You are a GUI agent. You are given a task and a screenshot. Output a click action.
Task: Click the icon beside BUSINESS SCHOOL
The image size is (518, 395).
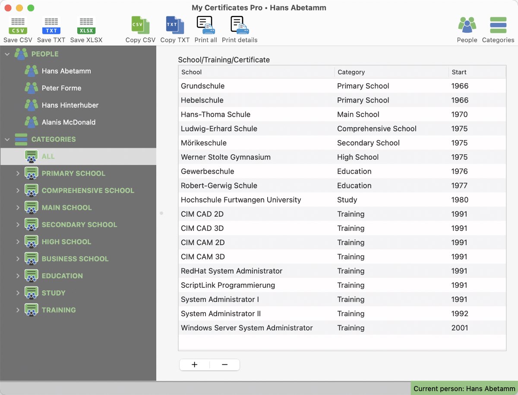pos(31,259)
